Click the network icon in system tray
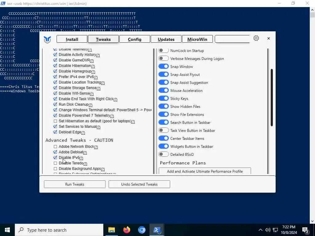This screenshot has height=236, width=315. (275, 230)
